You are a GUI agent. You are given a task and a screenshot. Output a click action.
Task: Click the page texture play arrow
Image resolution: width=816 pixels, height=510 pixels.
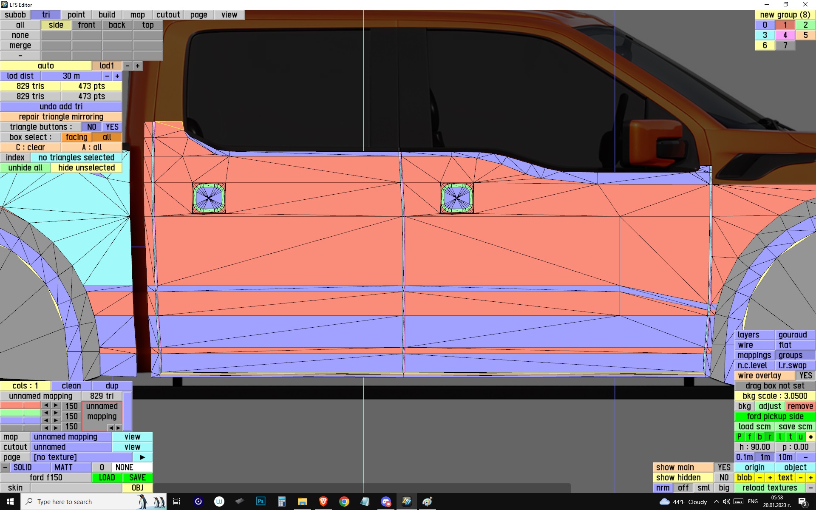click(x=142, y=457)
